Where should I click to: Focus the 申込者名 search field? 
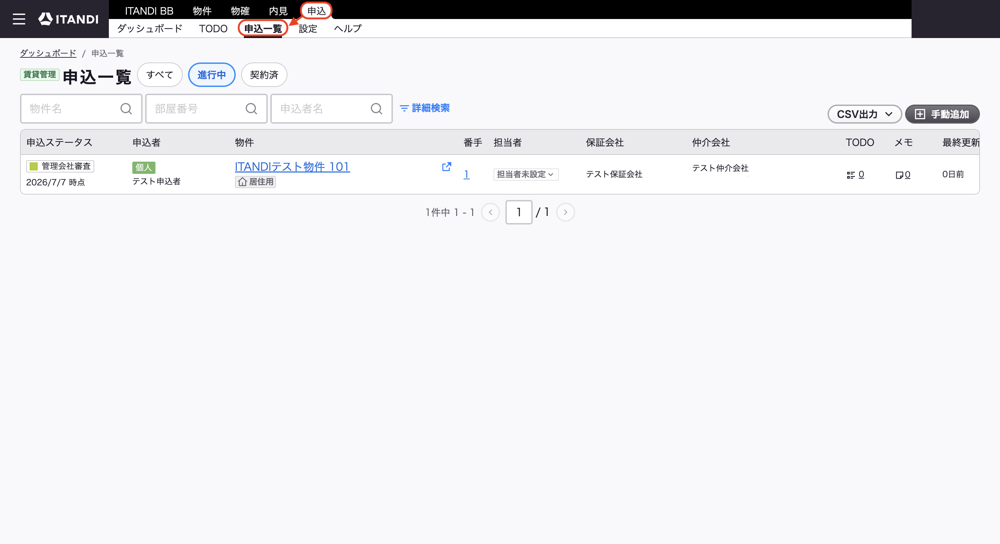click(332, 109)
